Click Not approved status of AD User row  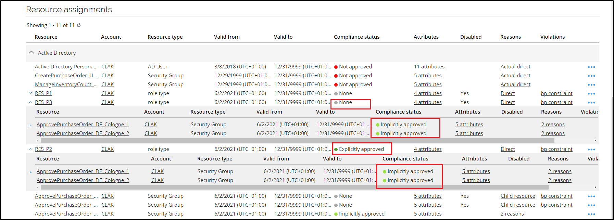353,67
